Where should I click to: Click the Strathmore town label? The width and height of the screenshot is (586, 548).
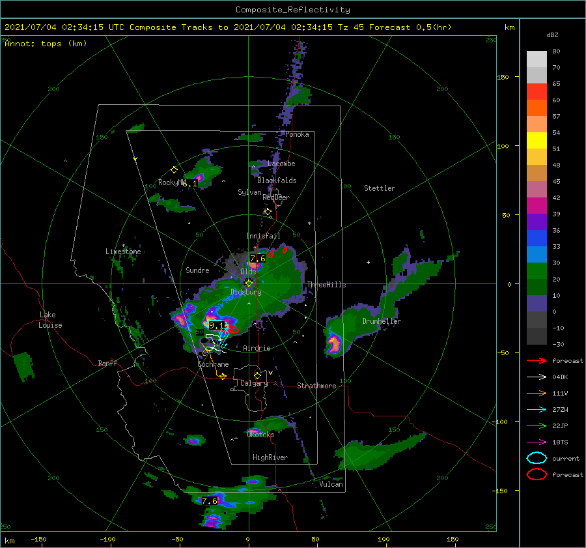click(x=316, y=386)
